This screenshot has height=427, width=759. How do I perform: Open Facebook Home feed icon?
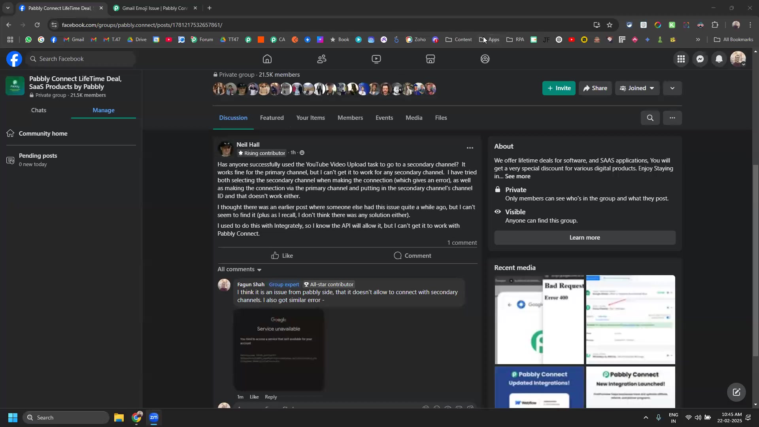[x=267, y=59]
